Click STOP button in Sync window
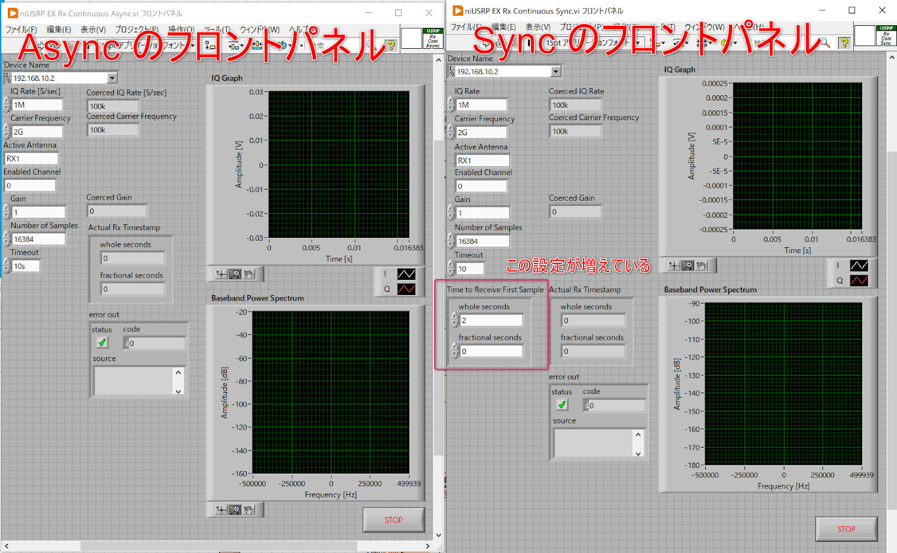The image size is (897, 553). 846,529
